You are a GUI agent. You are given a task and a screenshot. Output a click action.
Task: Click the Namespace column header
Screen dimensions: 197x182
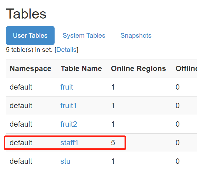[30, 69]
